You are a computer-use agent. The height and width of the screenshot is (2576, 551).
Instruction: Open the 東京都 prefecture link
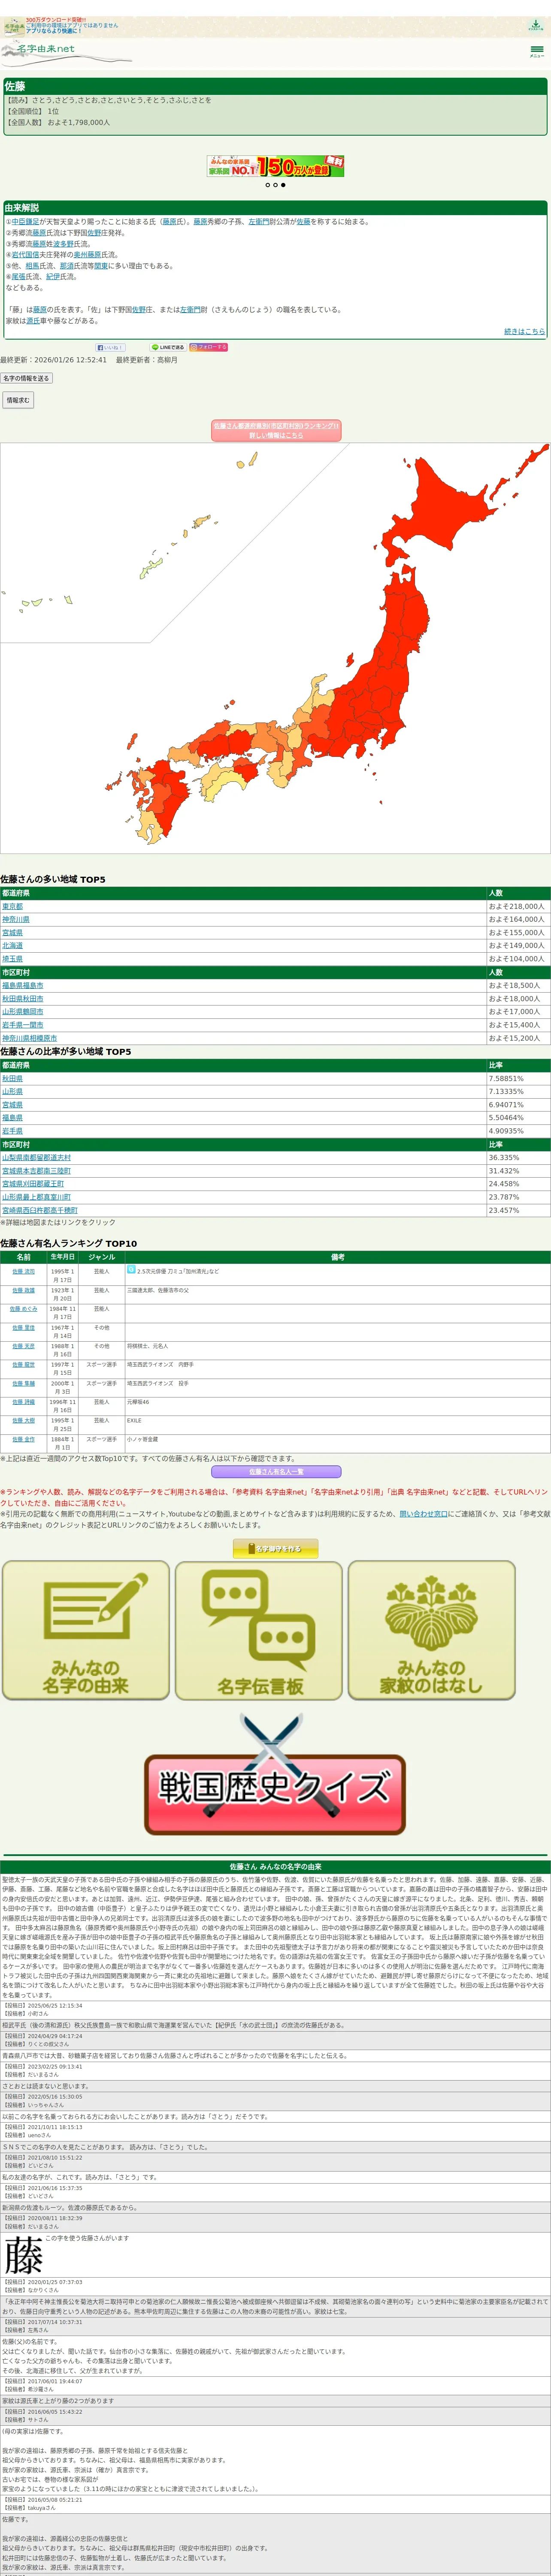click(x=12, y=906)
